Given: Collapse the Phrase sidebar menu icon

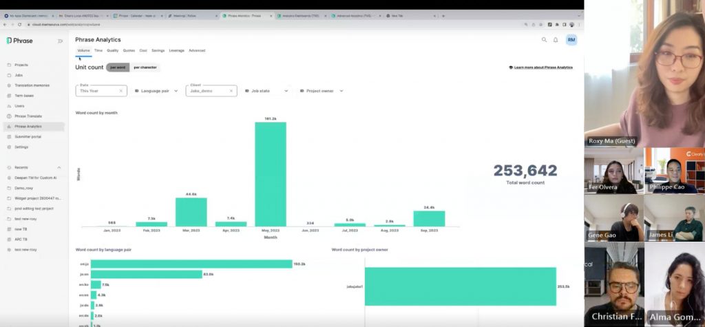Looking at the screenshot, I should (x=60, y=41).
